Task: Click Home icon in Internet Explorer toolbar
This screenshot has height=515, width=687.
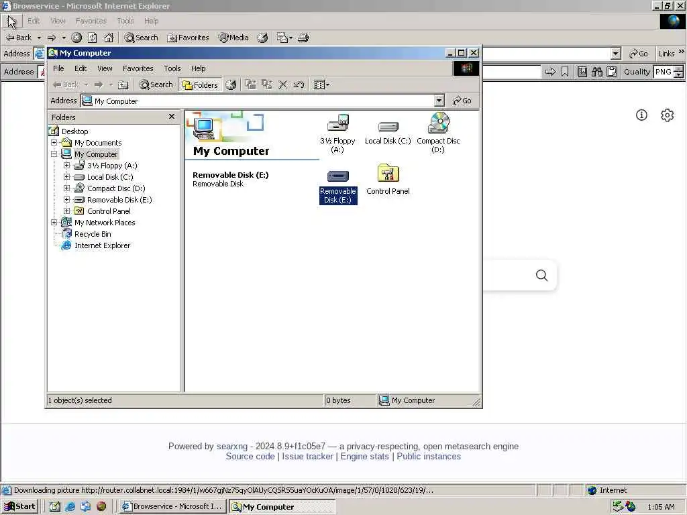Action: tap(109, 38)
